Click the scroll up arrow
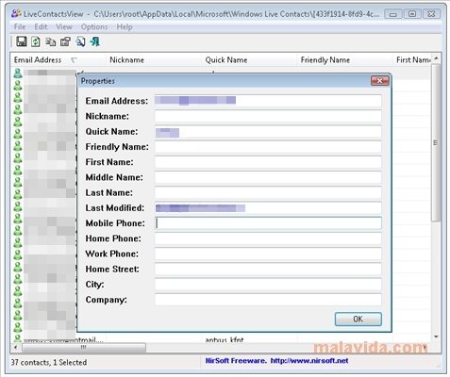Viewport: 450px width, 377px height. coord(436,58)
